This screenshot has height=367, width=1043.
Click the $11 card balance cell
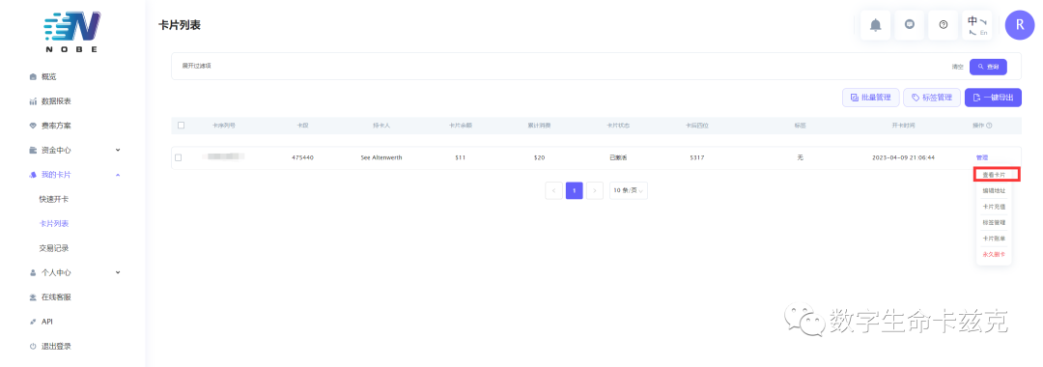[461, 157]
